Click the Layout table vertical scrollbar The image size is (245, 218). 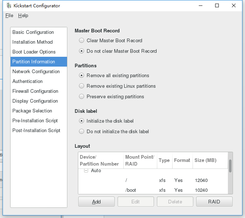(230, 166)
